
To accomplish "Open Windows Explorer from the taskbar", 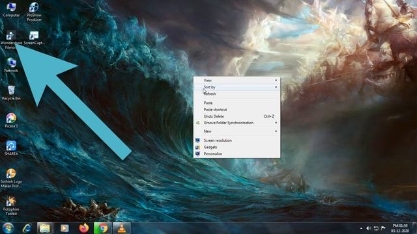I will 45,228.
